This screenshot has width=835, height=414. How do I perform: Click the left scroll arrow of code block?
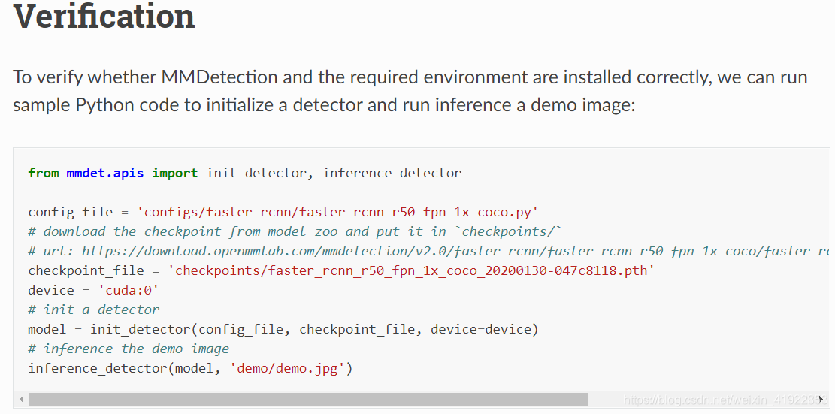(x=21, y=399)
